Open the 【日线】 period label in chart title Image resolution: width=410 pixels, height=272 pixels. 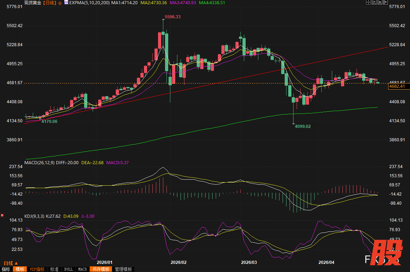pyautogui.click(x=50, y=3)
